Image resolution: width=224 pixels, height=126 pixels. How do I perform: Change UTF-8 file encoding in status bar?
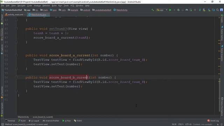pyautogui.click(x=188, y=125)
